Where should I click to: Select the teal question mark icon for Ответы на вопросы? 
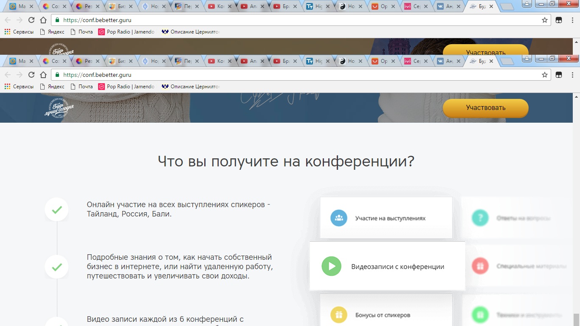[x=480, y=218]
